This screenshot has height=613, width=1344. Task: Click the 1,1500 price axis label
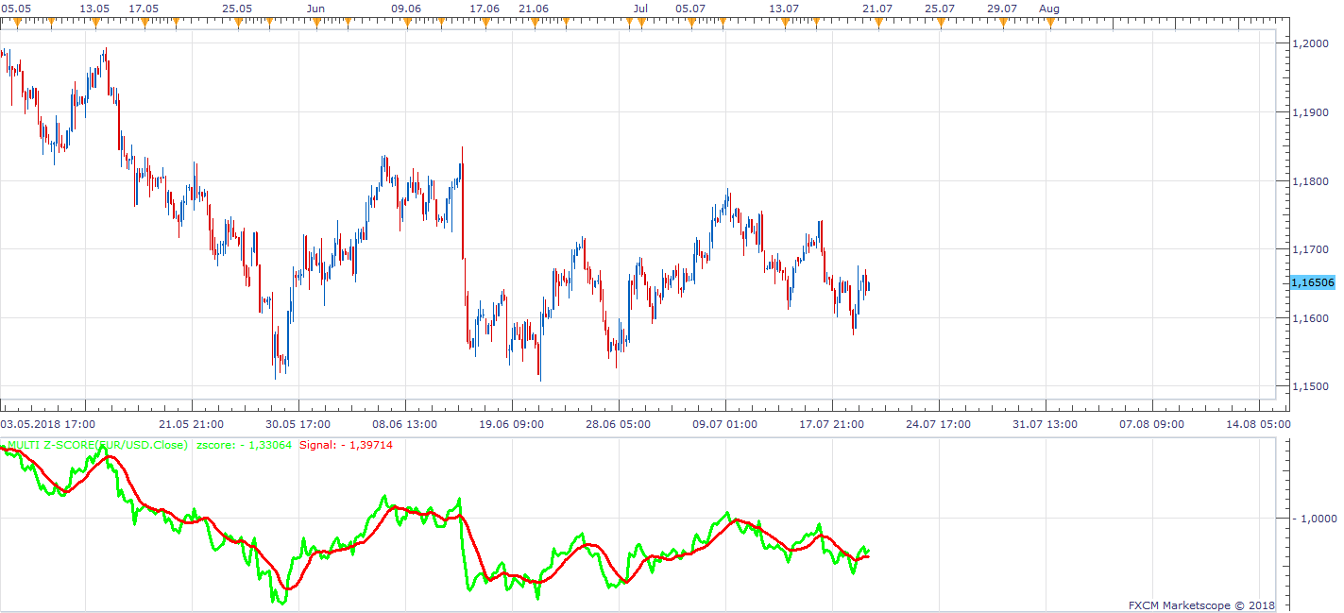pyautogui.click(x=1312, y=386)
